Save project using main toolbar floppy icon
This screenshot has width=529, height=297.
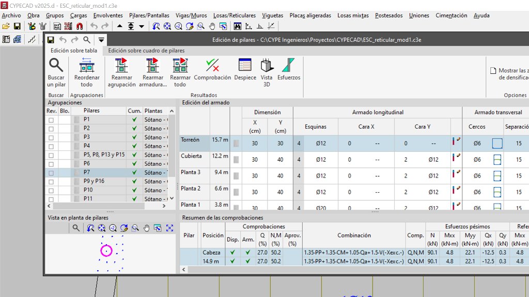click(17, 26)
